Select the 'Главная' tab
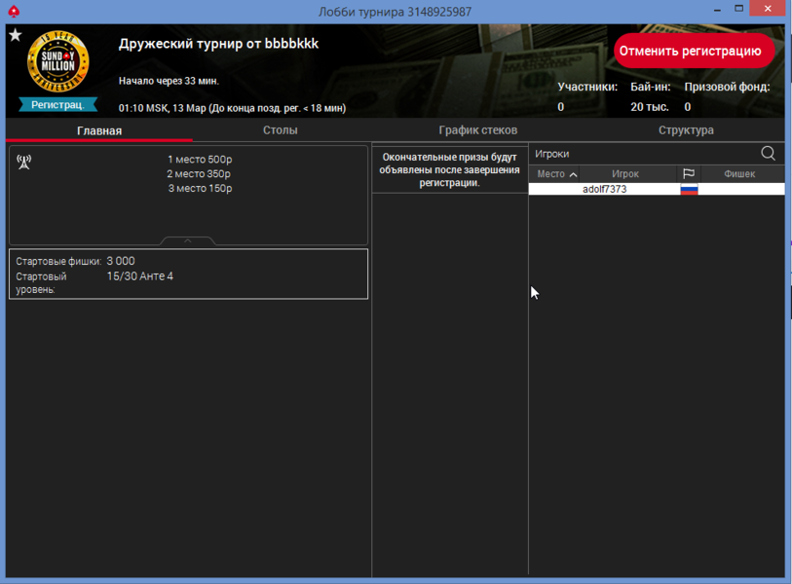792x584 pixels. [99, 130]
